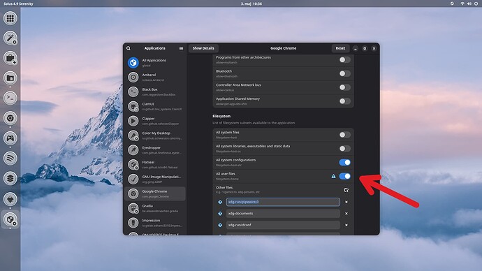Click the xdg-documents path field
482x271 pixels.
point(283,214)
